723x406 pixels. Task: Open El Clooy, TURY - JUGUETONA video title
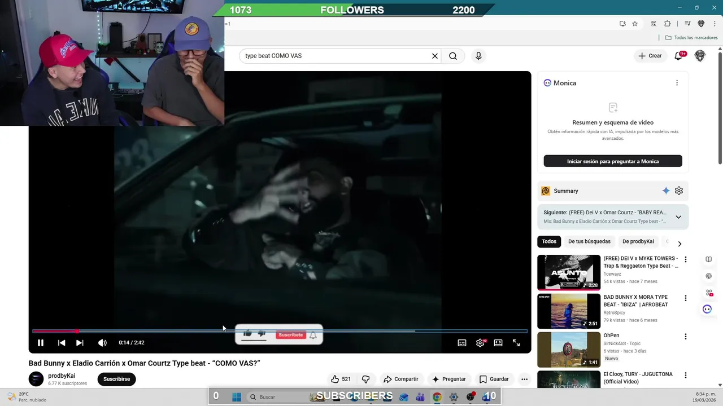[x=638, y=378]
